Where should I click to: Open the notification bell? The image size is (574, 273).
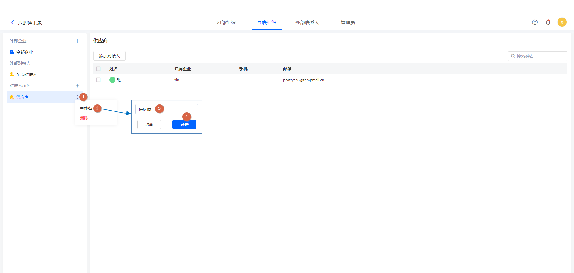[x=548, y=22]
